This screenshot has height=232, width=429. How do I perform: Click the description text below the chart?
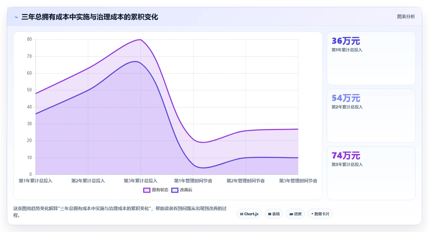click(120, 212)
